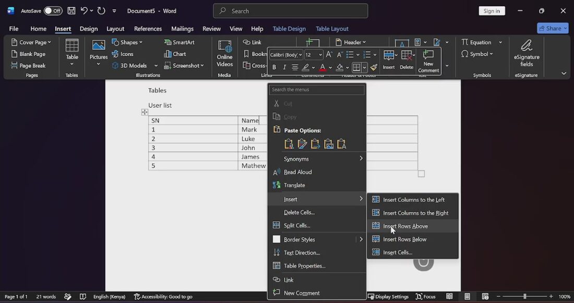The image size is (574, 303).
Task: Toggle the AutoSave switch
Action: coord(53,11)
